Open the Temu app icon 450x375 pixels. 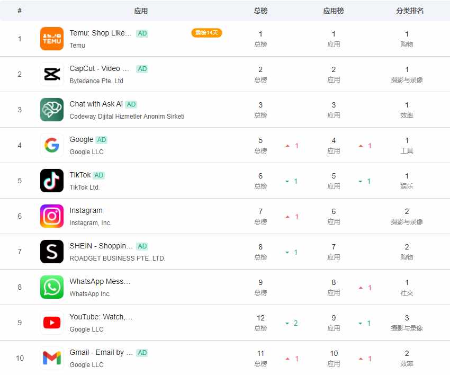pos(52,39)
